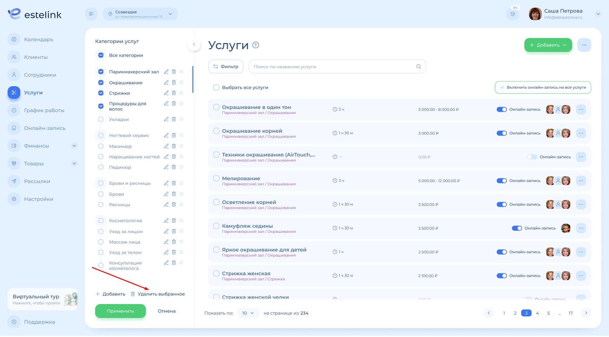Disable online booking toggle for Окрашивание корней
Screen dimensions: 609x337
[501, 133]
